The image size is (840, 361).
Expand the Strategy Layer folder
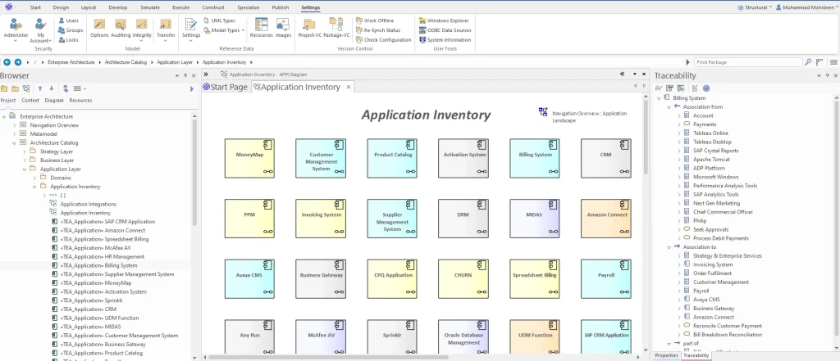click(x=25, y=151)
